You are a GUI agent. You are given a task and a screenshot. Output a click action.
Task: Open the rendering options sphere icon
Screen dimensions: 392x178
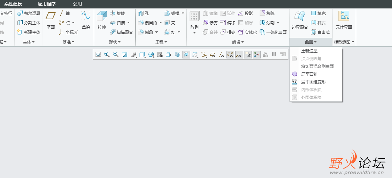(x=133, y=55)
